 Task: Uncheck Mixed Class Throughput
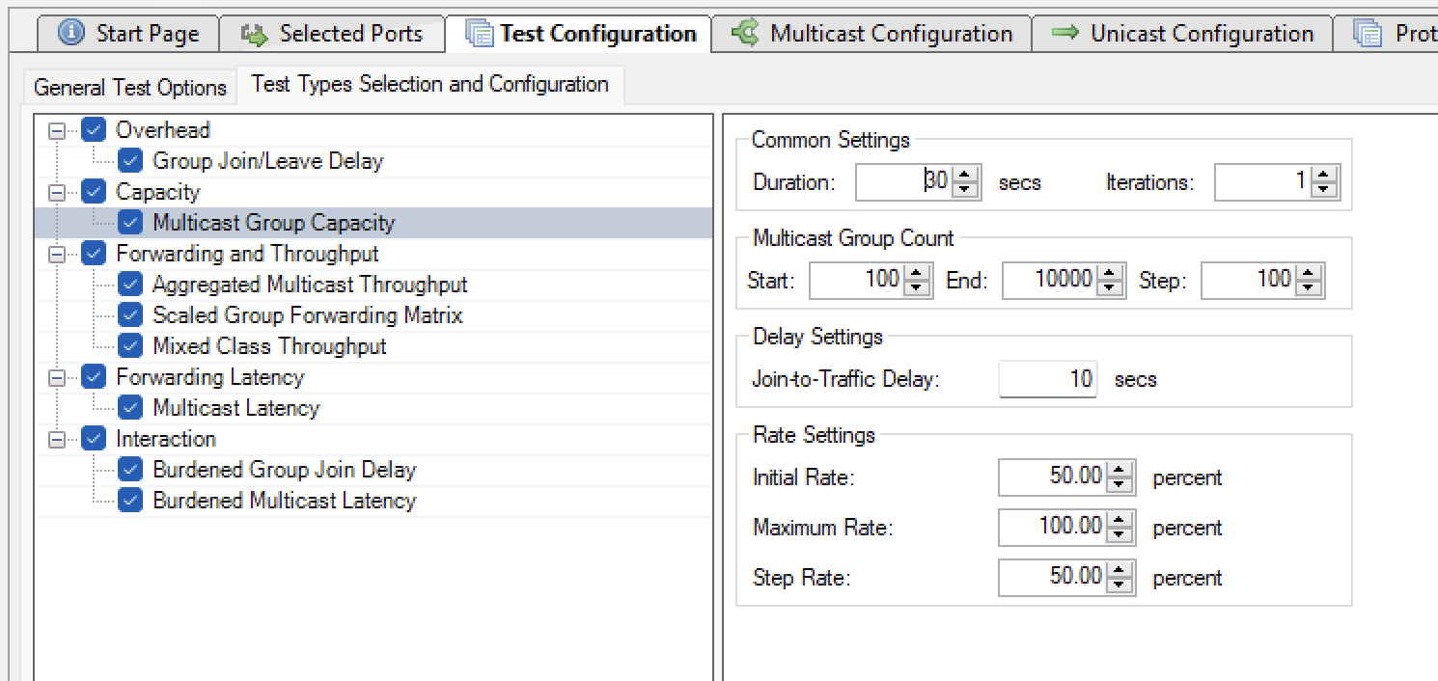pyautogui.click(x=130, y=345)
